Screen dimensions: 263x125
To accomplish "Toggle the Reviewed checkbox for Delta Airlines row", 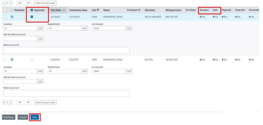I will (12, 17).
